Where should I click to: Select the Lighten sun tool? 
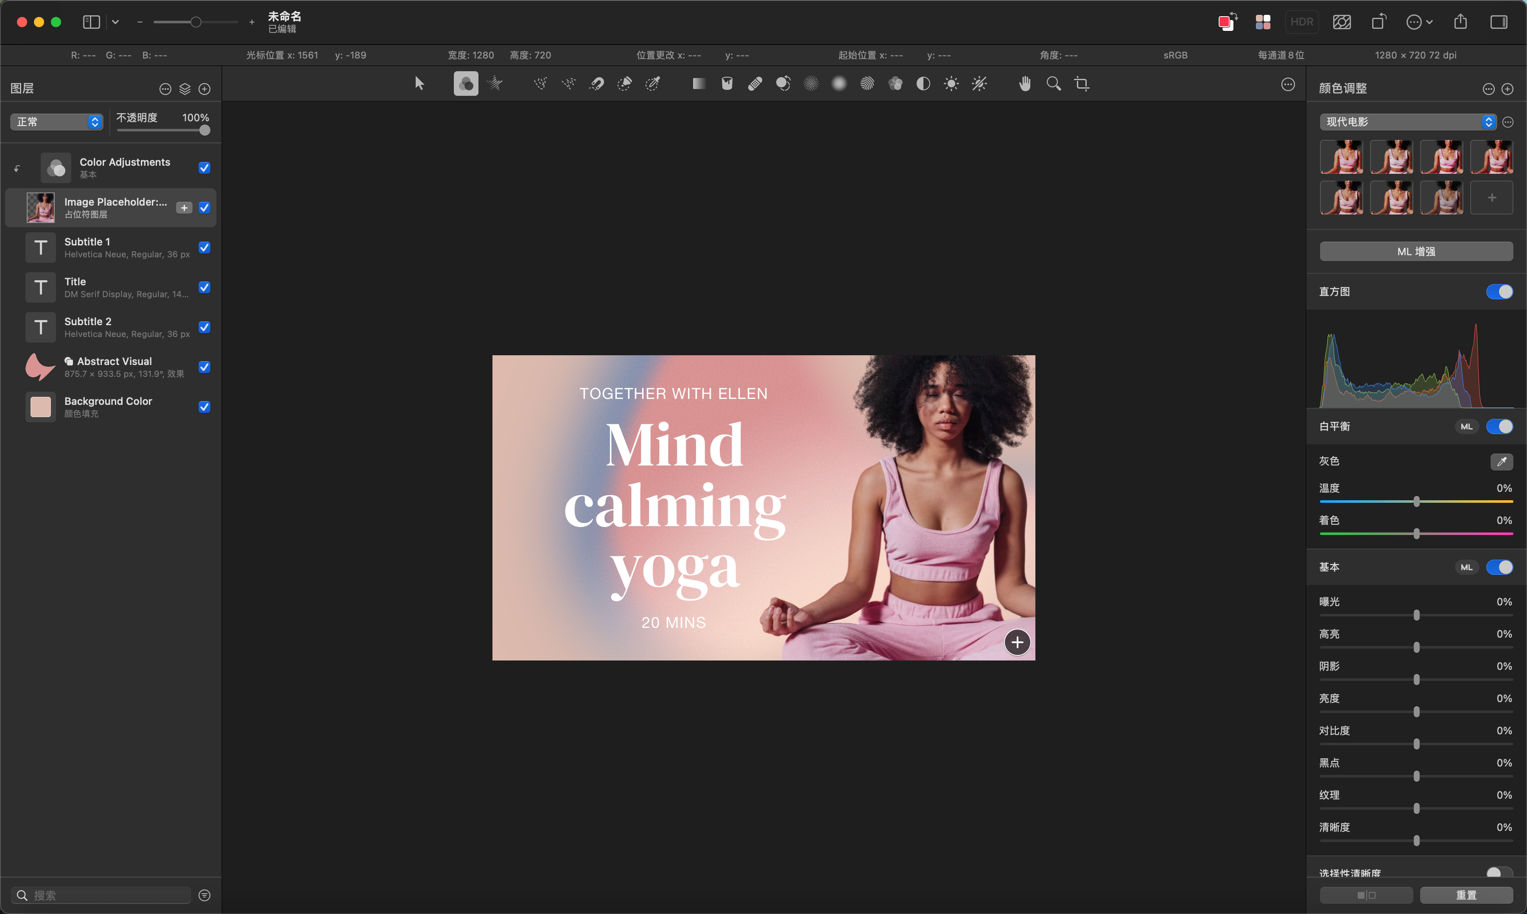point(951,84)
